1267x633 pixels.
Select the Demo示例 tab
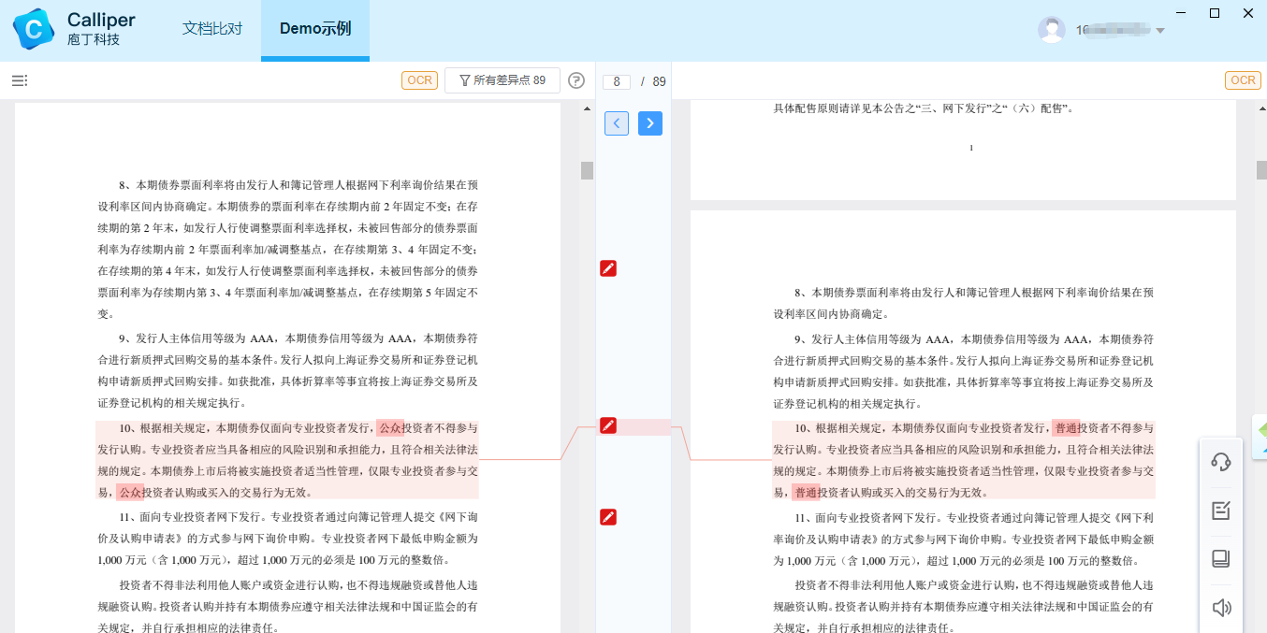315,29
